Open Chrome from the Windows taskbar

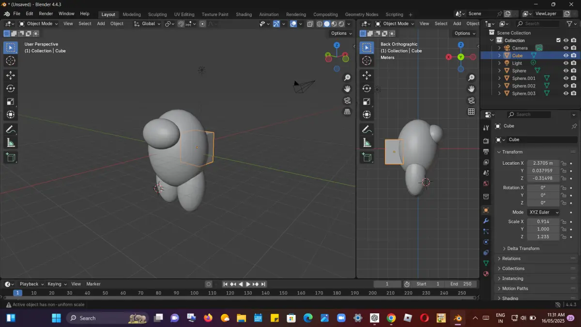coord(391,318)
